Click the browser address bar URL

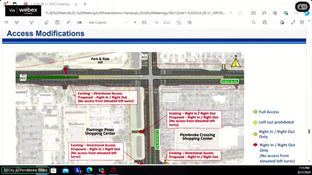pyautogui.click(x=136, y=13)
